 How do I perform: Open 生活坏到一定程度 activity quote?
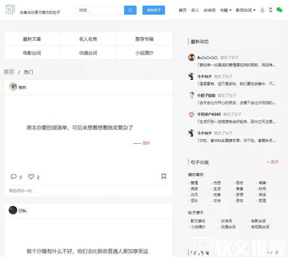[x=237, y=122]
